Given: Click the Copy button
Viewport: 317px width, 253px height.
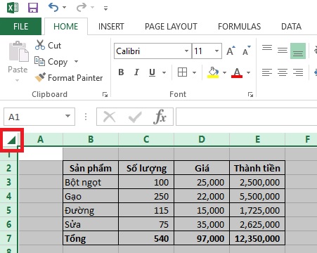Looking at the screenshot, I should 51,62.
